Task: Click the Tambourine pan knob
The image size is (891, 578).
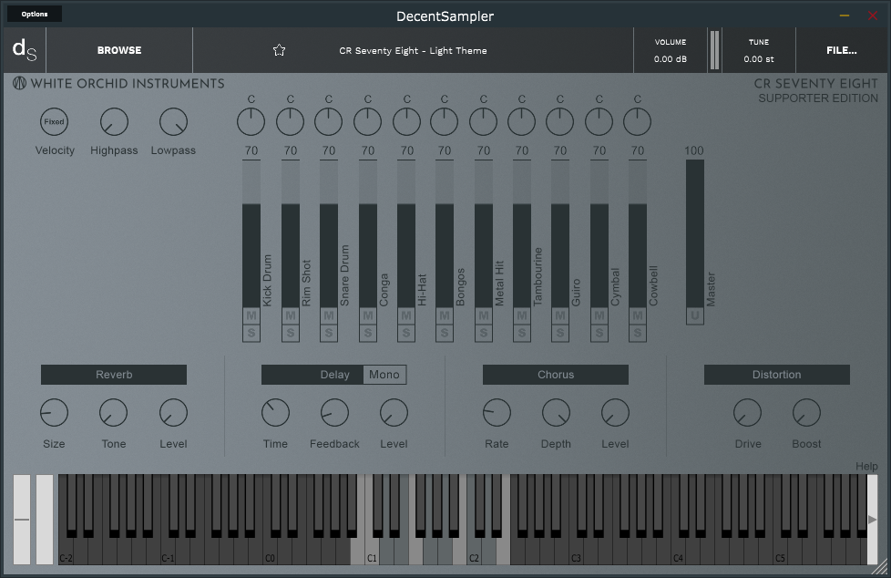Action: pyautogui.click(x=522, y=122)
